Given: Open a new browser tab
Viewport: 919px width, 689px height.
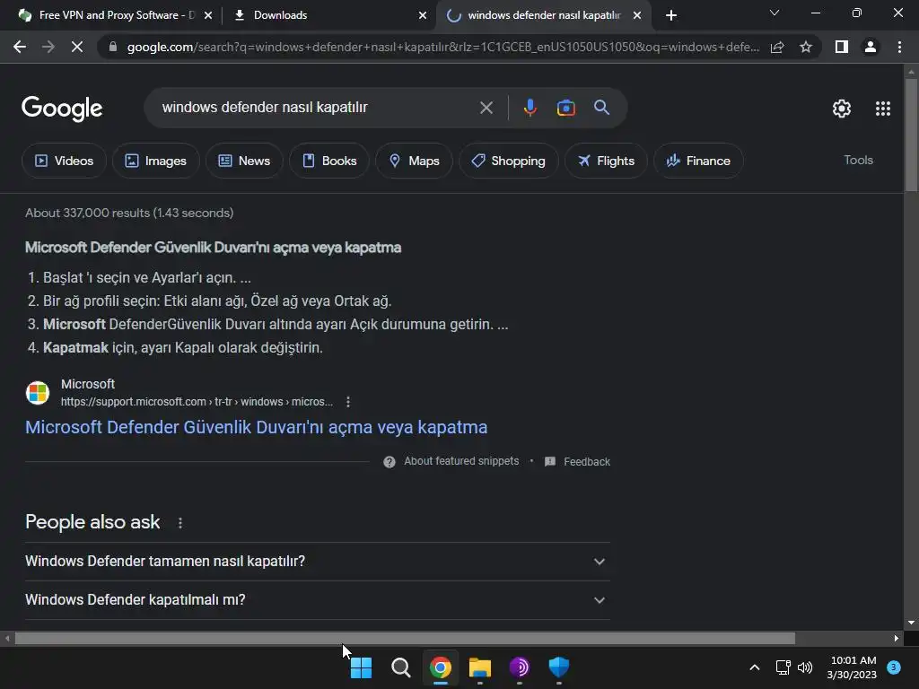Looking at the screenshot, I should coord(671,15).
